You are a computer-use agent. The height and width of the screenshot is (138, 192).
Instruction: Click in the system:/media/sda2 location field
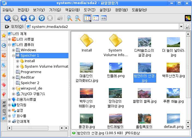[102, 27]
